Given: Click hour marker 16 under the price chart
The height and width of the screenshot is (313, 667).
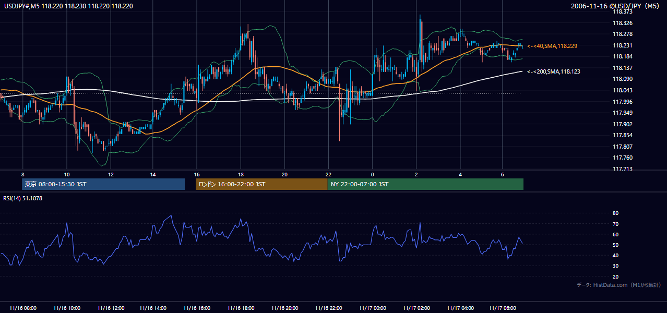Looking at the screenshot, I should click(x=197, y=175).
